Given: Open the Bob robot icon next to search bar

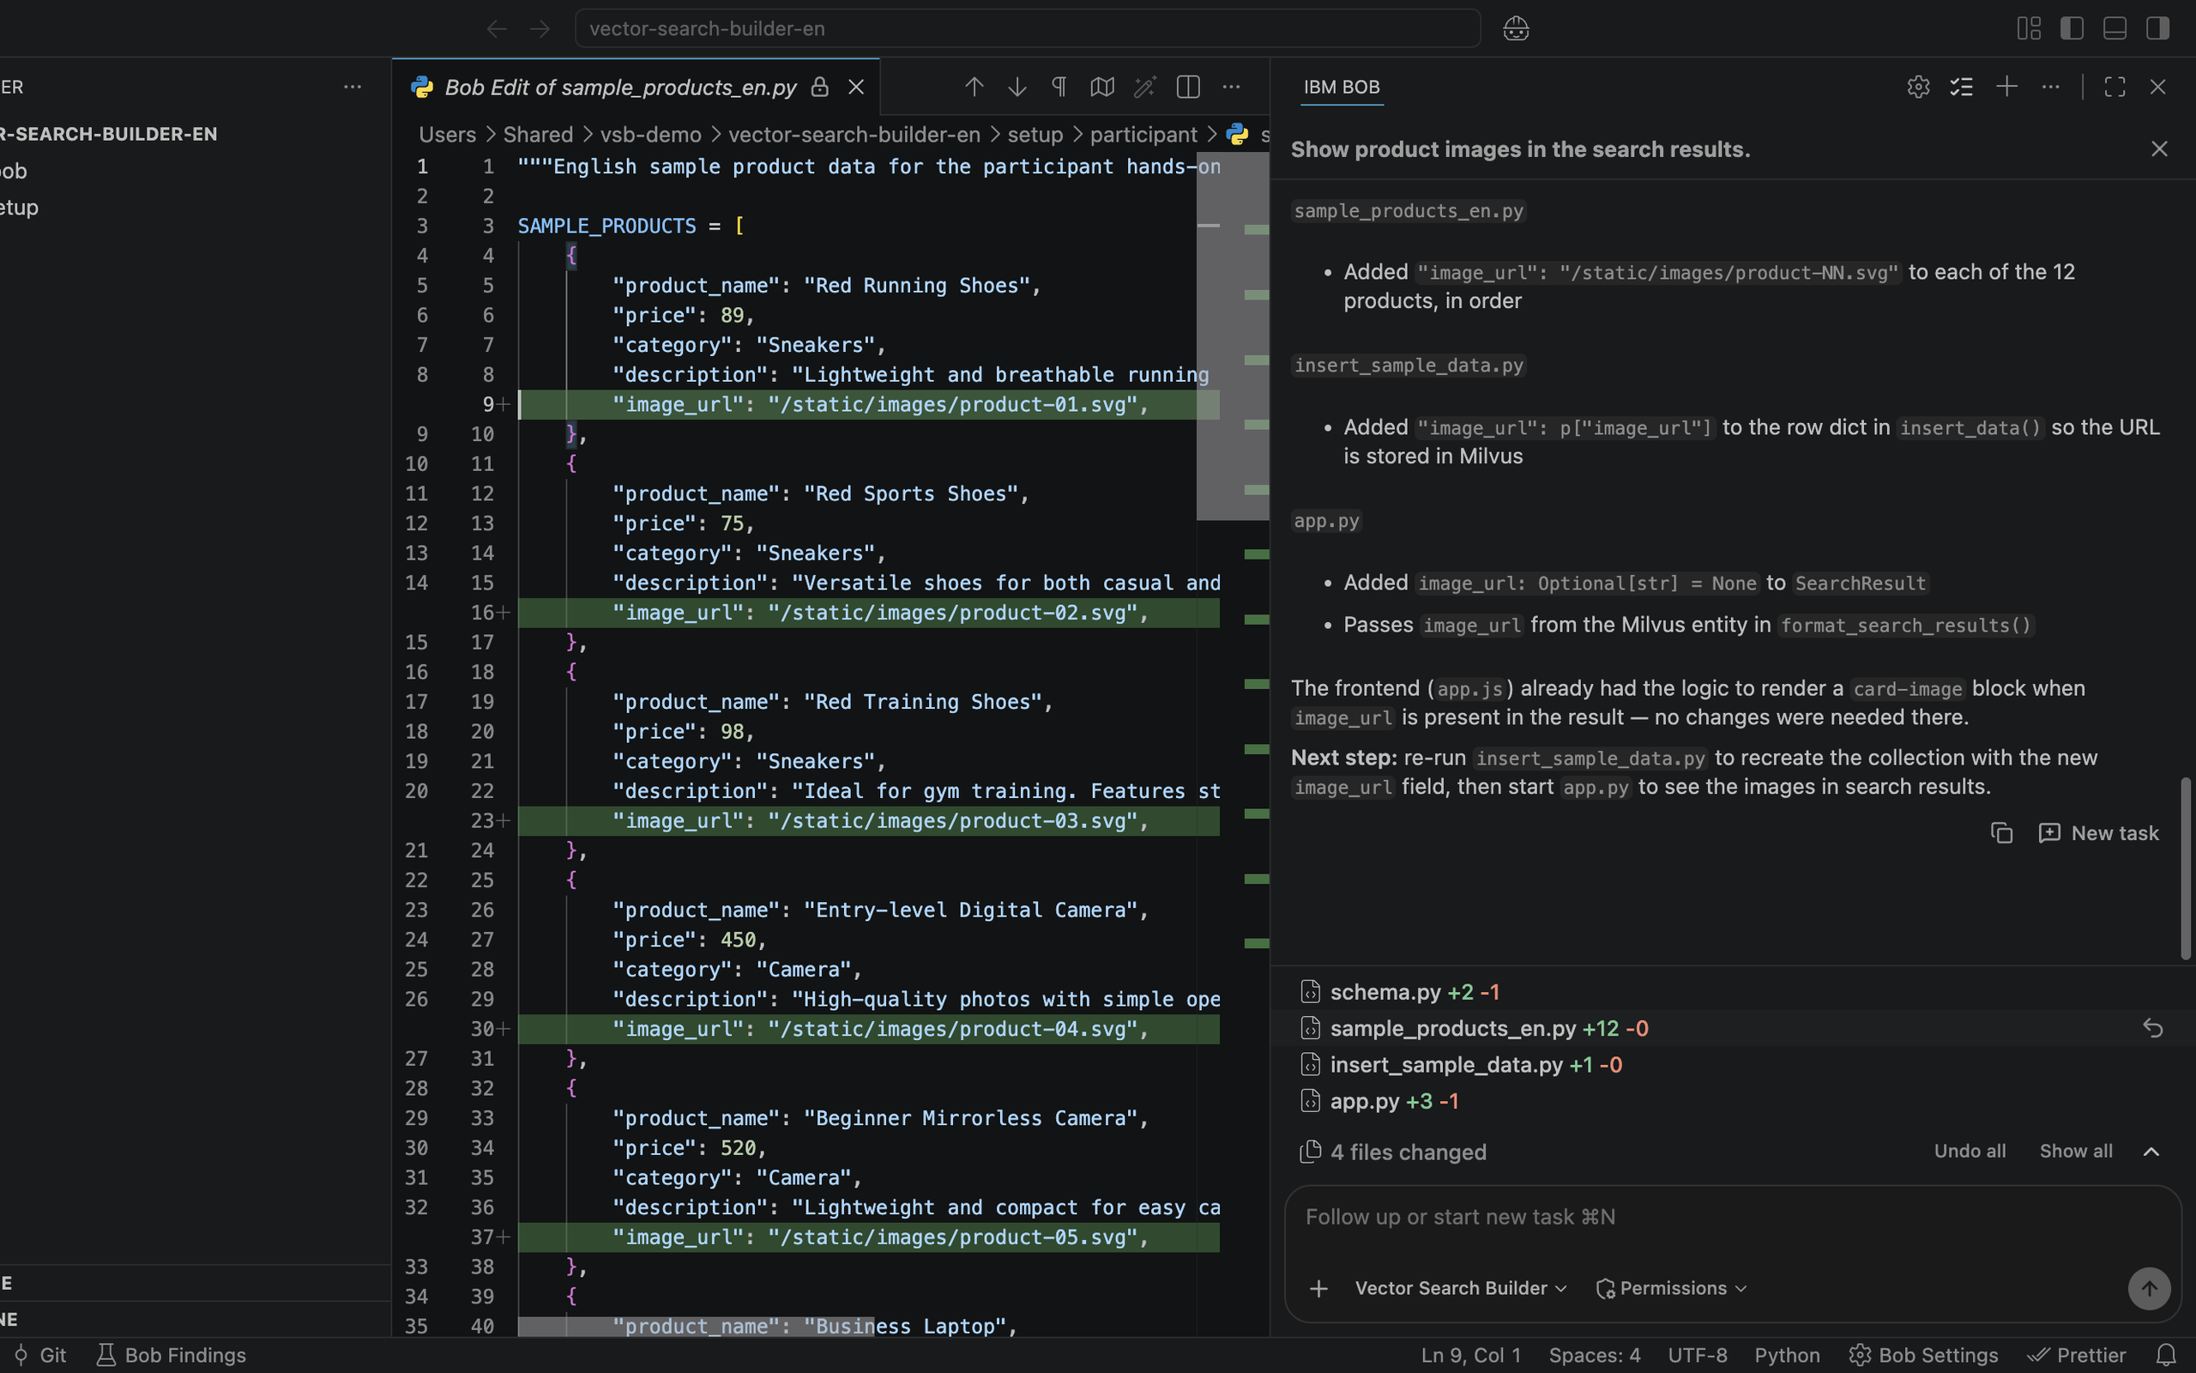Looking at the screenshot, I should 1516,28.
